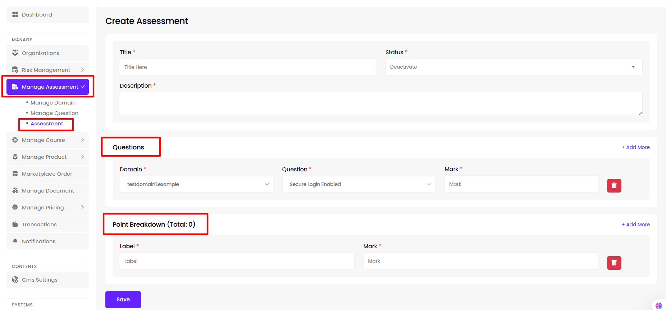Click the Marketplace Order store icon
Viewport: 666px width, 310px height.
(x=15, y=174)
